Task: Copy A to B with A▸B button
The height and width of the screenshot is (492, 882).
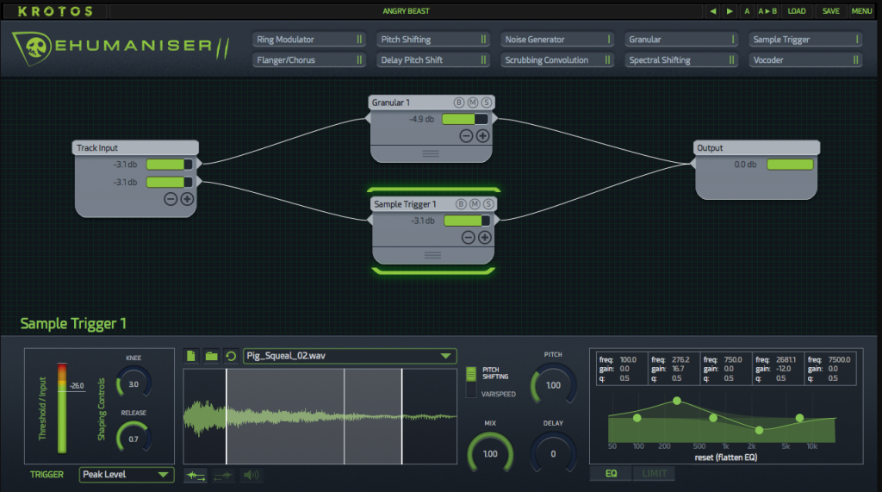Action: [x=767, y=10]
